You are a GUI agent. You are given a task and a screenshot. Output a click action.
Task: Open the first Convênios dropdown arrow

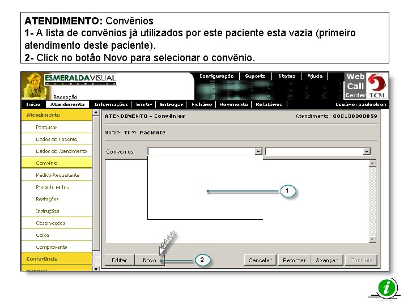click(258, 151)
